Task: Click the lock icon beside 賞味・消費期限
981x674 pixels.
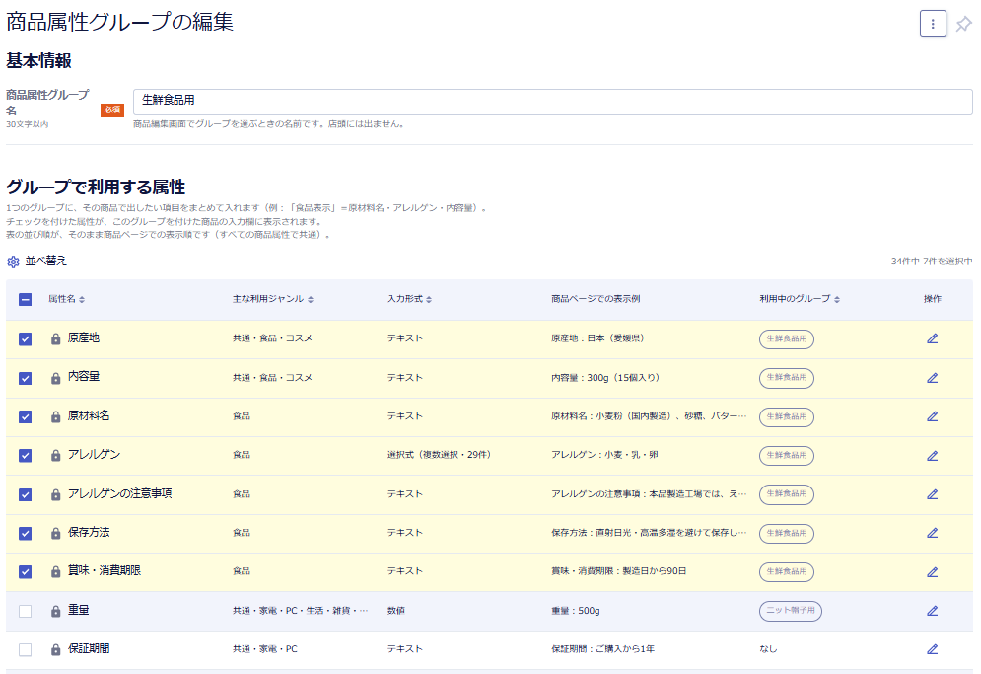Action: [55, 572]
